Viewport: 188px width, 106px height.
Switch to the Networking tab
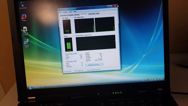pyautogui.click(x=92, y=14)
